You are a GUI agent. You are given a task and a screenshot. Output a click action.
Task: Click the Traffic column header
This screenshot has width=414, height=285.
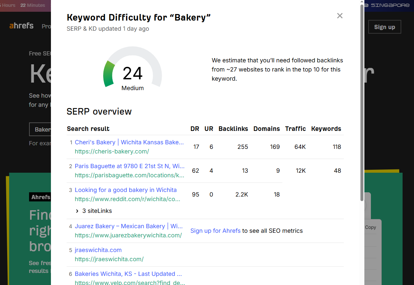point(295,129)
